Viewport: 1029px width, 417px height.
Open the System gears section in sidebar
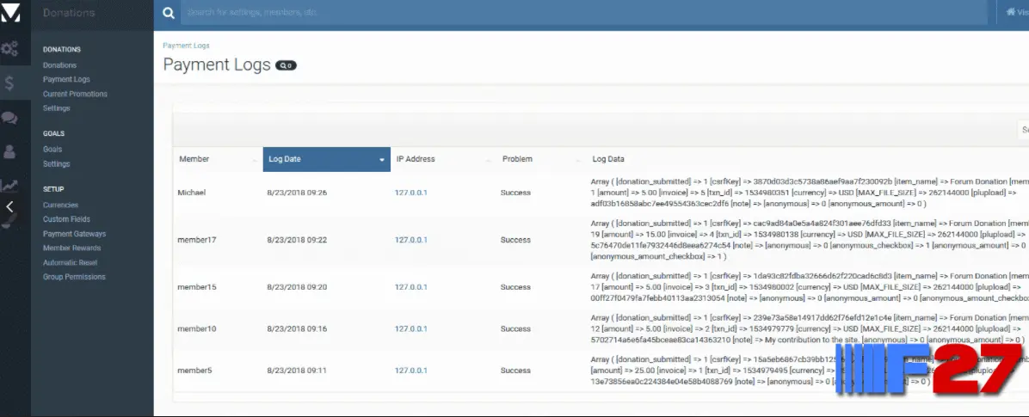pos(10,49)
